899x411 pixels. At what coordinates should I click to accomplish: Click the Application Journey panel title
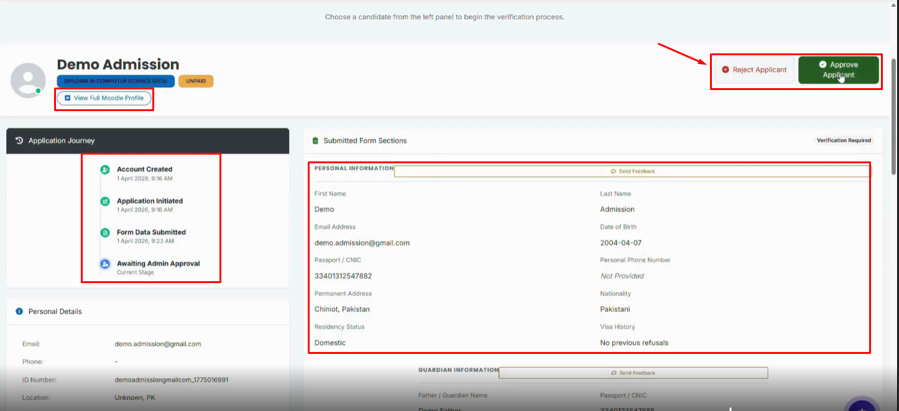pos(62,141)
